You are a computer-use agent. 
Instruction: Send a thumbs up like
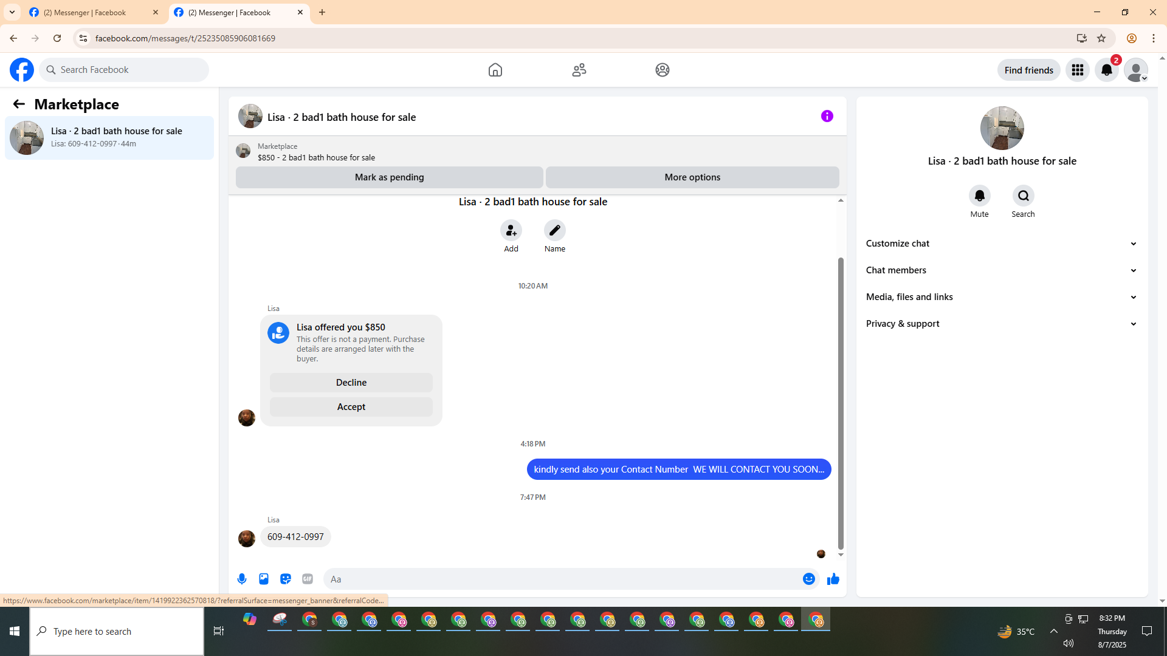point(833,579)
